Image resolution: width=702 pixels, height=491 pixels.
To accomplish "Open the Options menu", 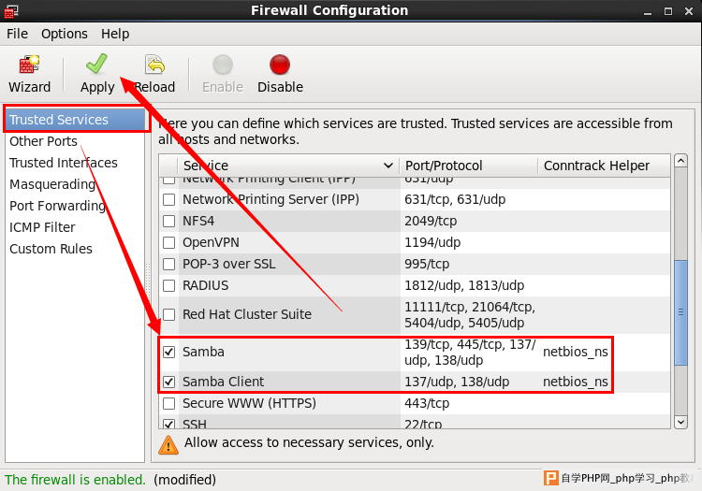I will (x=65, y=34).
